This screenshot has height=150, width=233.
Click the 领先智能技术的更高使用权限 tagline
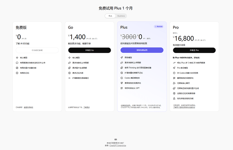tap(134, 43)
